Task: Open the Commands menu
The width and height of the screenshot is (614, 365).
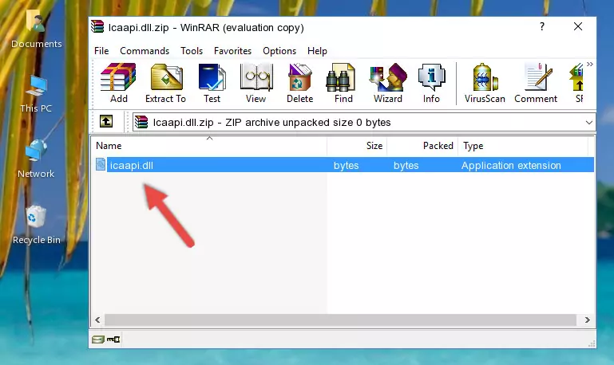Action: pos(145,51)
